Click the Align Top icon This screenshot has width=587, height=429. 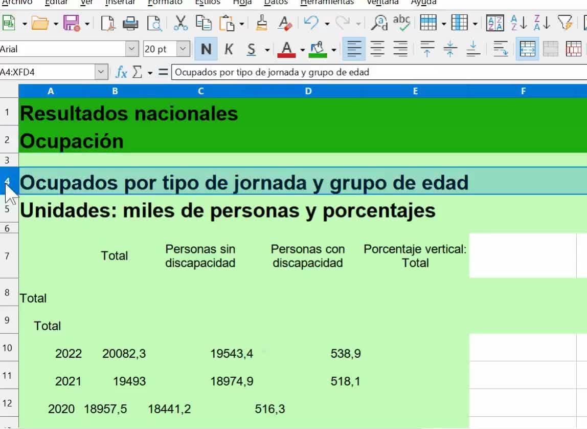(x=427, y=49)
